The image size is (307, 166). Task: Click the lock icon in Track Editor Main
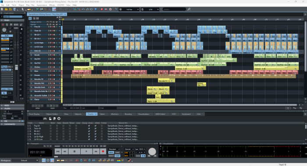click(x=21, y=25)
